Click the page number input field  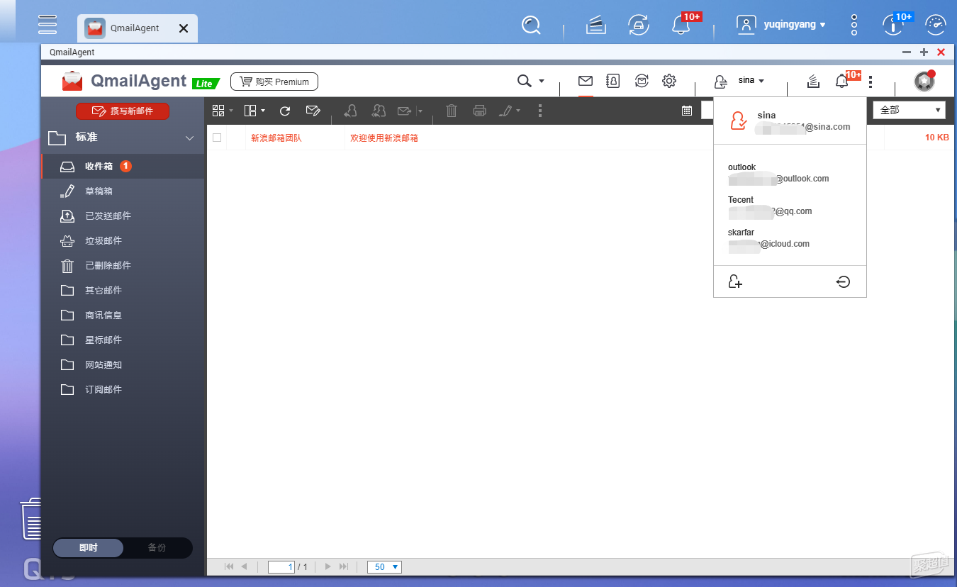tap(281, 566)
